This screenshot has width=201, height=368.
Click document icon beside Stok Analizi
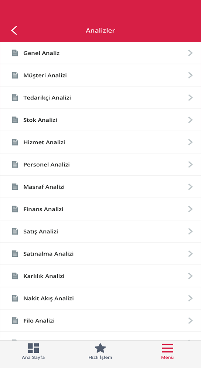[15, 120]
